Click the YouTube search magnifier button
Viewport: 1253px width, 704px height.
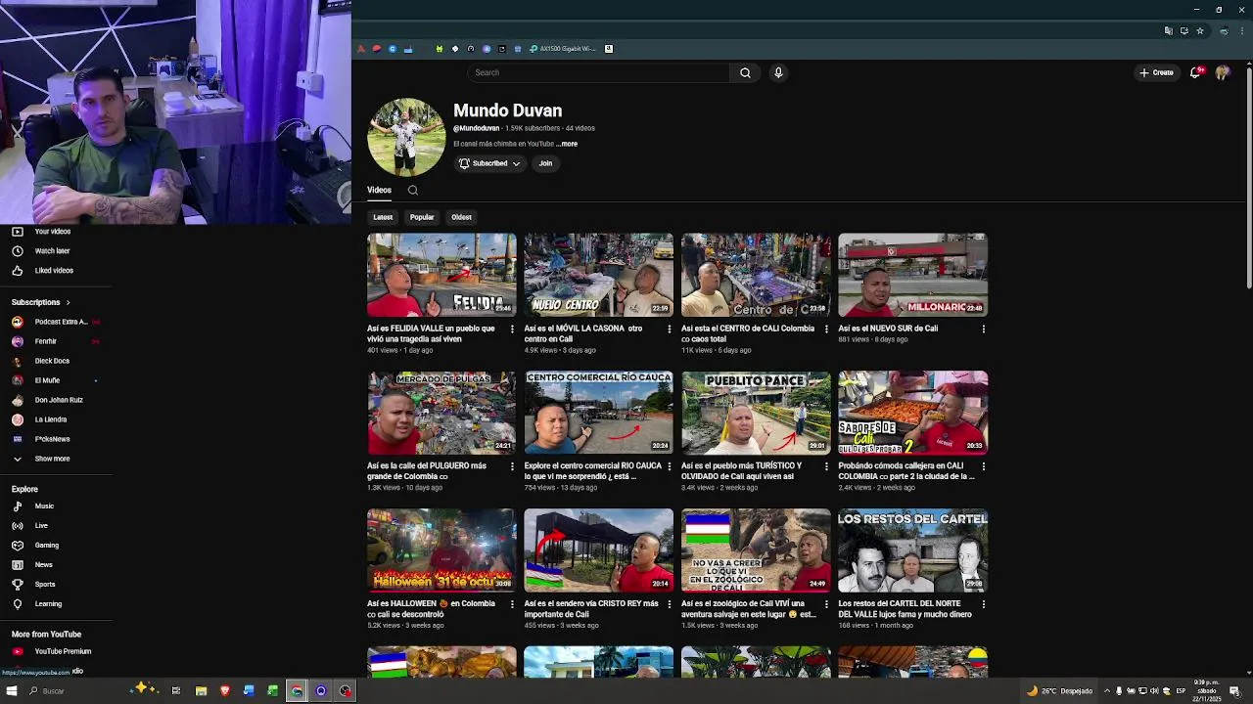coord(745,72)
